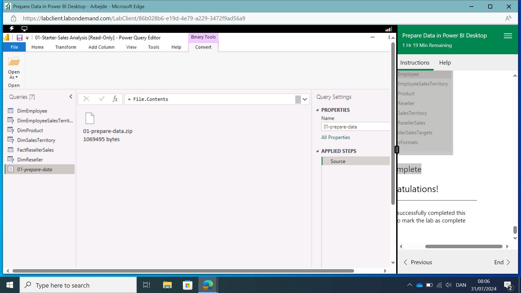The image size is (521, 293).
Task: Select the 01-prepare-data query
Action: (40, 169)
